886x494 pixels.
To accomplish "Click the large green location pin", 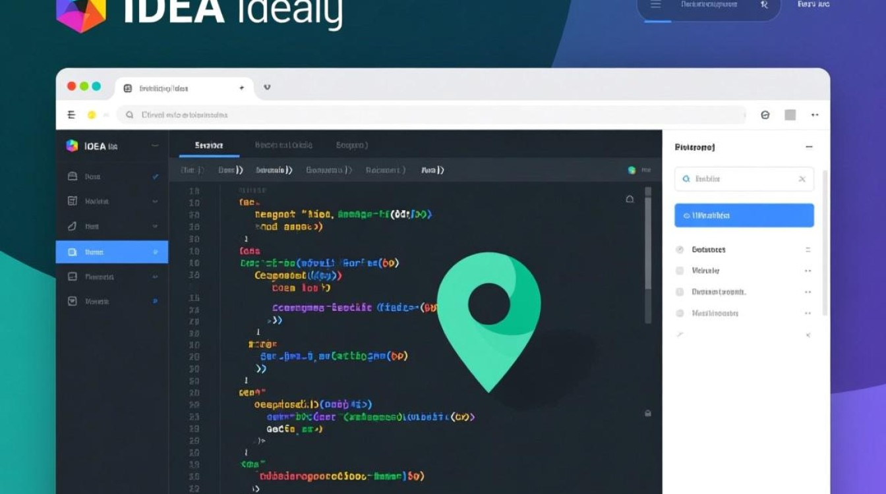I will click(488, 321).
